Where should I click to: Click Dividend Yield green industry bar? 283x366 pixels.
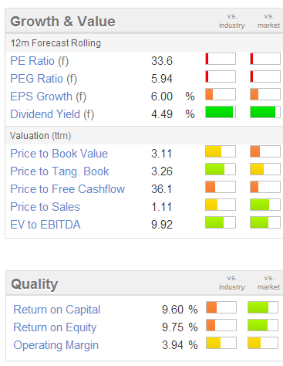[x=221, y=112]
